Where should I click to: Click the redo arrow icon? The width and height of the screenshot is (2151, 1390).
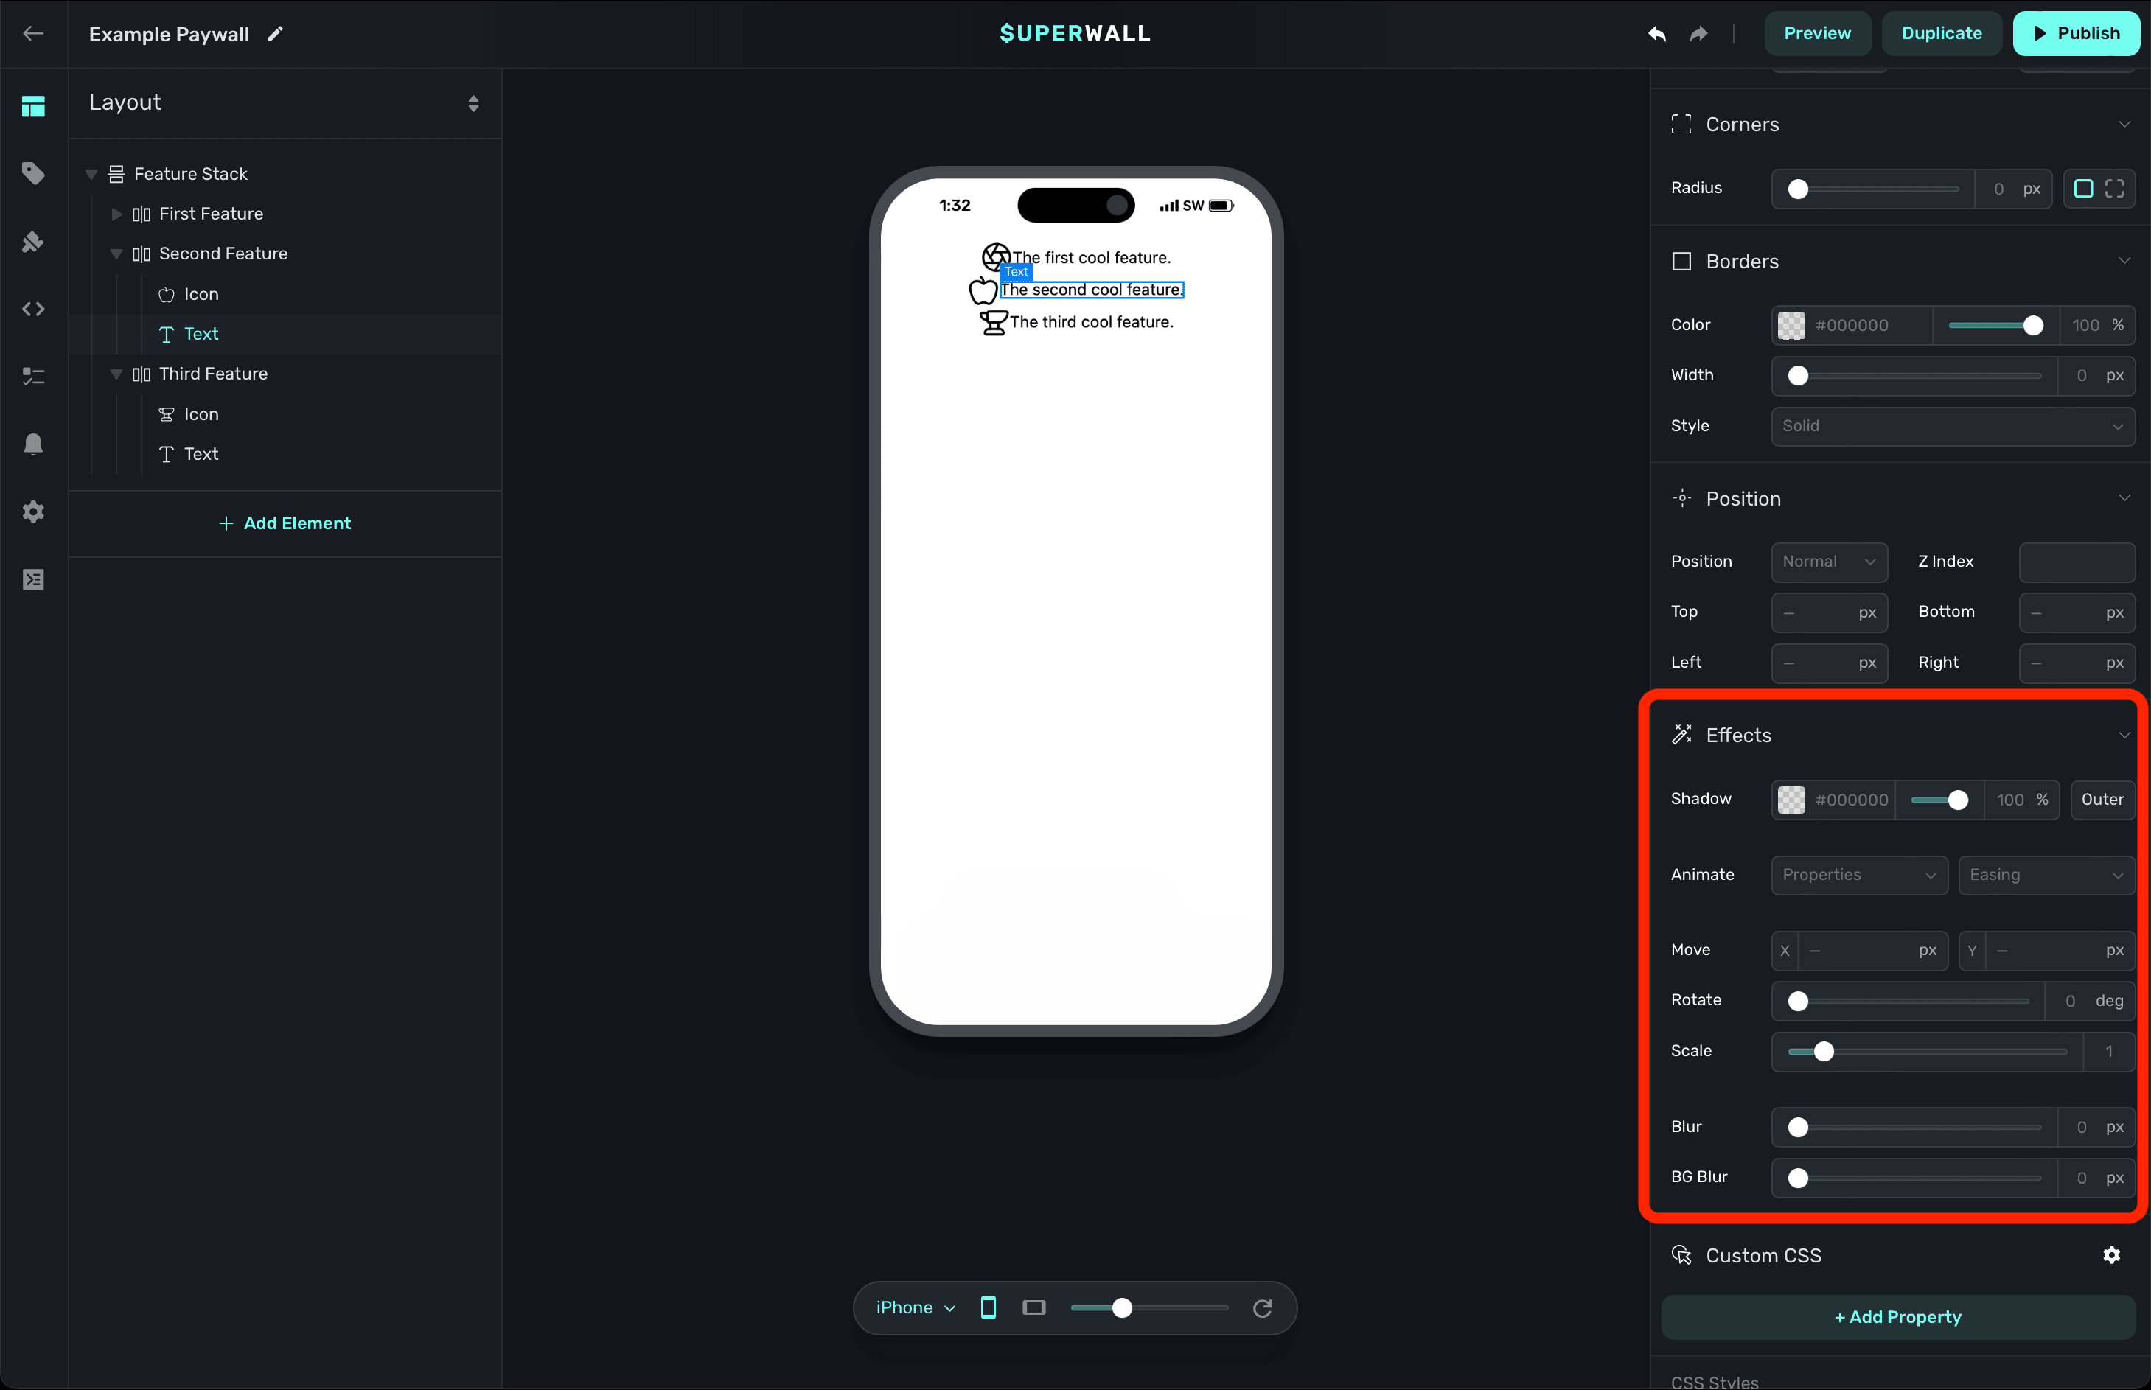click(1699, 33)
